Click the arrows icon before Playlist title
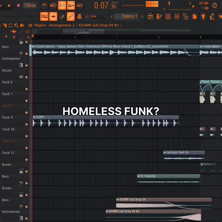 [30, 26]
